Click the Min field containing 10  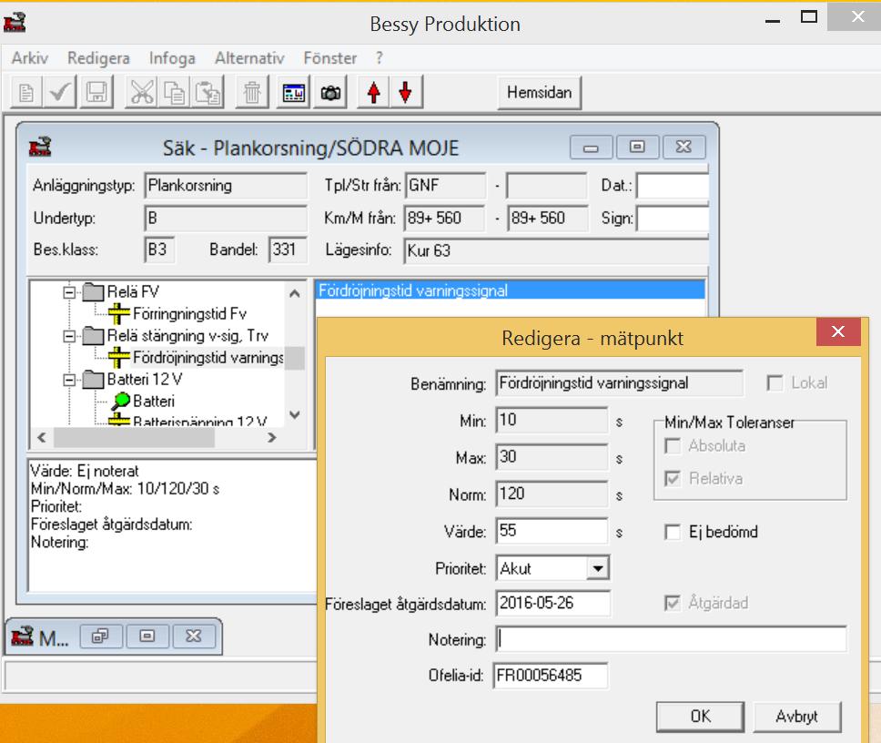pyautogui.click(x=552, y=420)
